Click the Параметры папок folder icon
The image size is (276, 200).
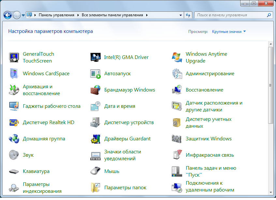pos(95,188)
